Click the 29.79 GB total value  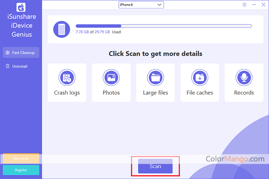coord(102,32)
